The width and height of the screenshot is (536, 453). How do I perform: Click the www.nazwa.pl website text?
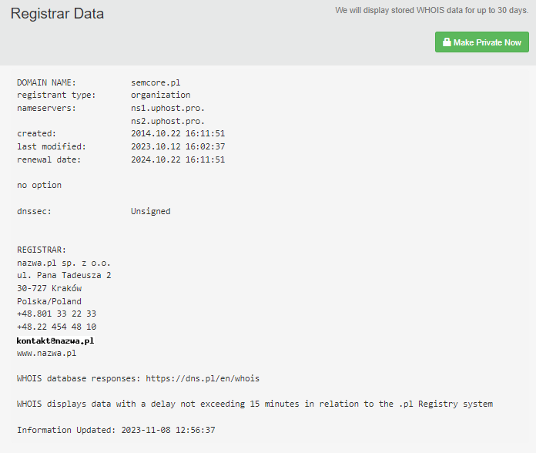coord(46,353)
